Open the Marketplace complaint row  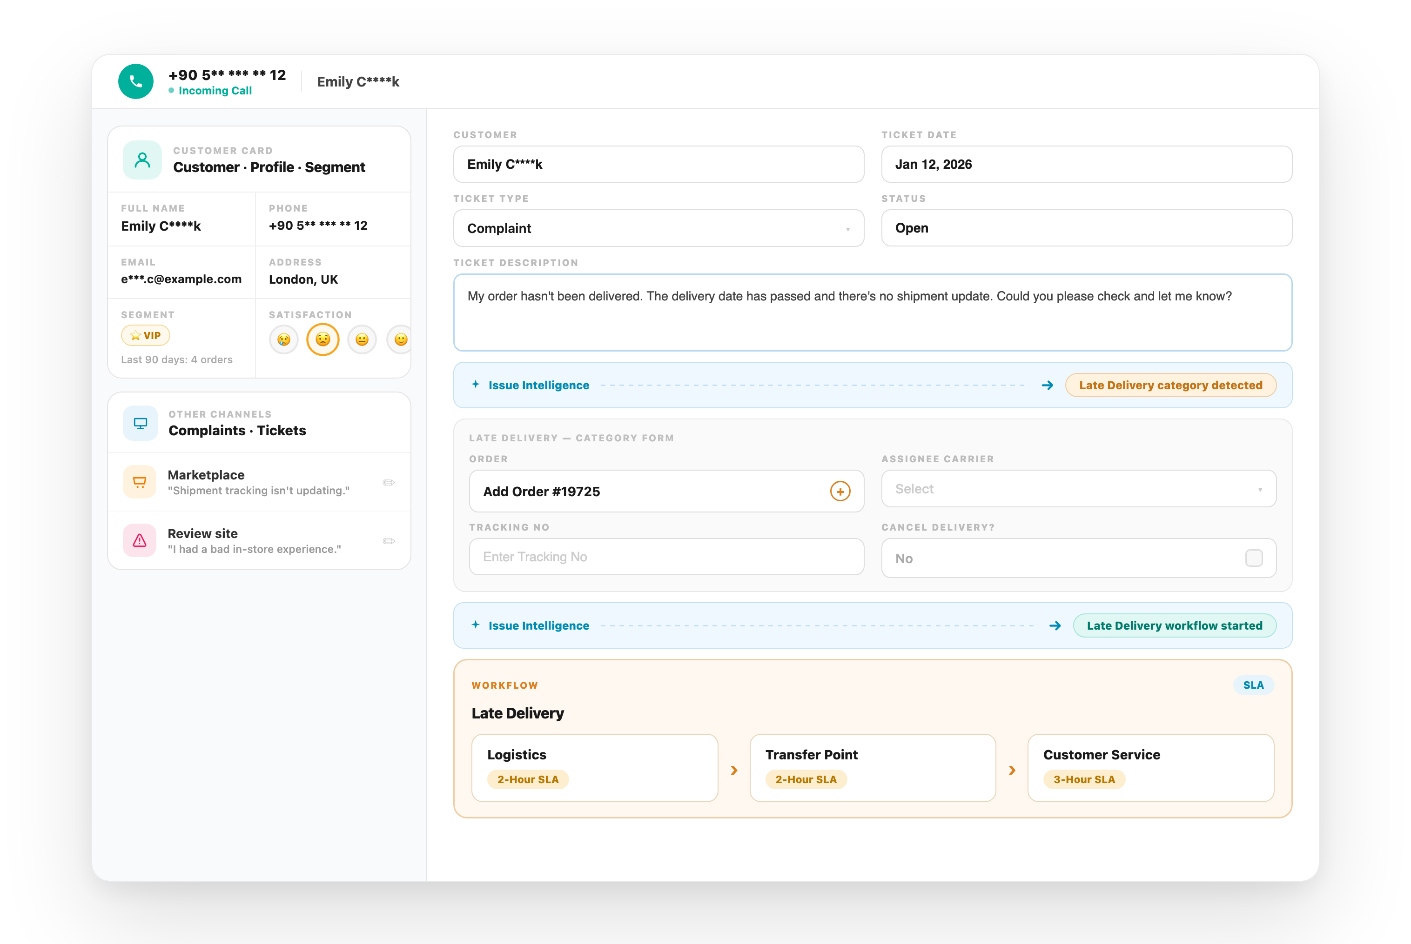[x=259, y=482]
